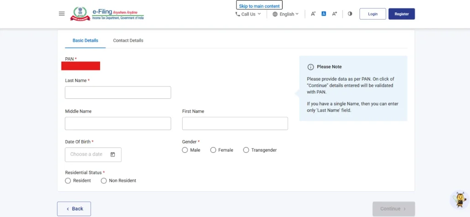Viewport: 470px width, 217px height.
Task: Open the hamburger navigation menu
Action: (62, 14)
